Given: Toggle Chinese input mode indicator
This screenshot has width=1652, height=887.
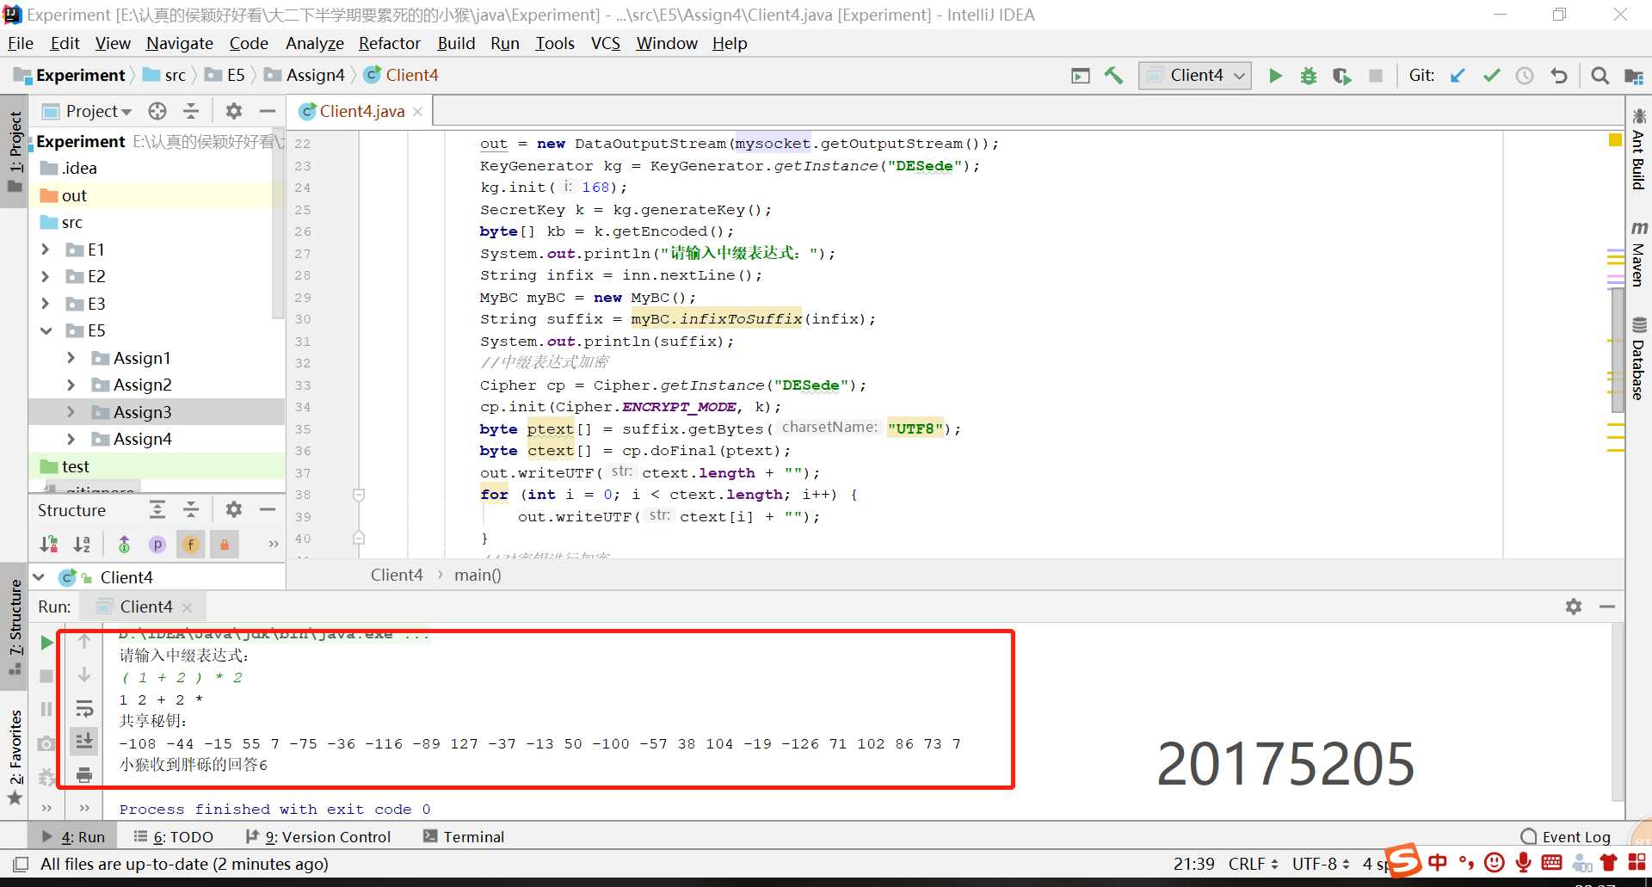Looking at the screenshot, I should tap(1437, 862).
